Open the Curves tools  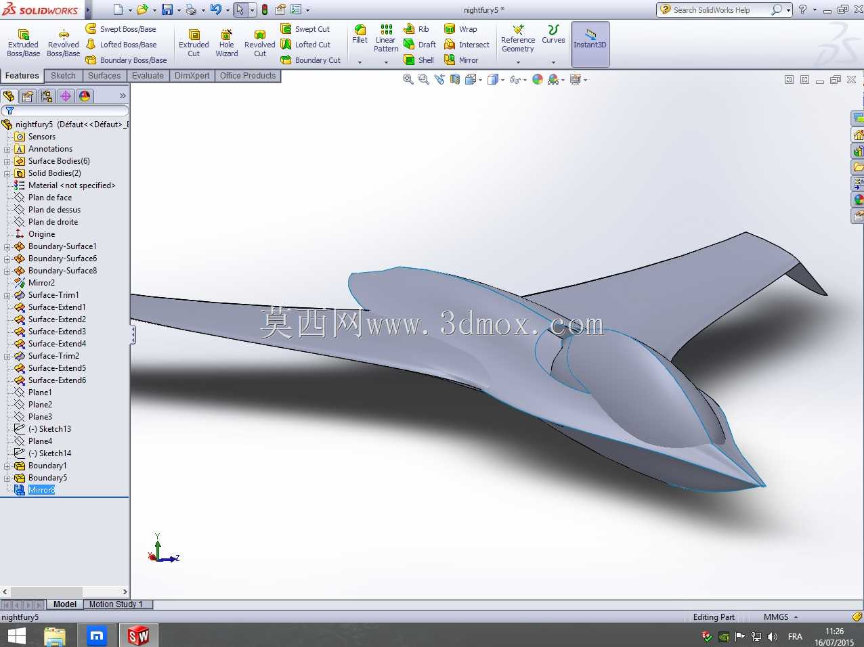coord(553,35)
